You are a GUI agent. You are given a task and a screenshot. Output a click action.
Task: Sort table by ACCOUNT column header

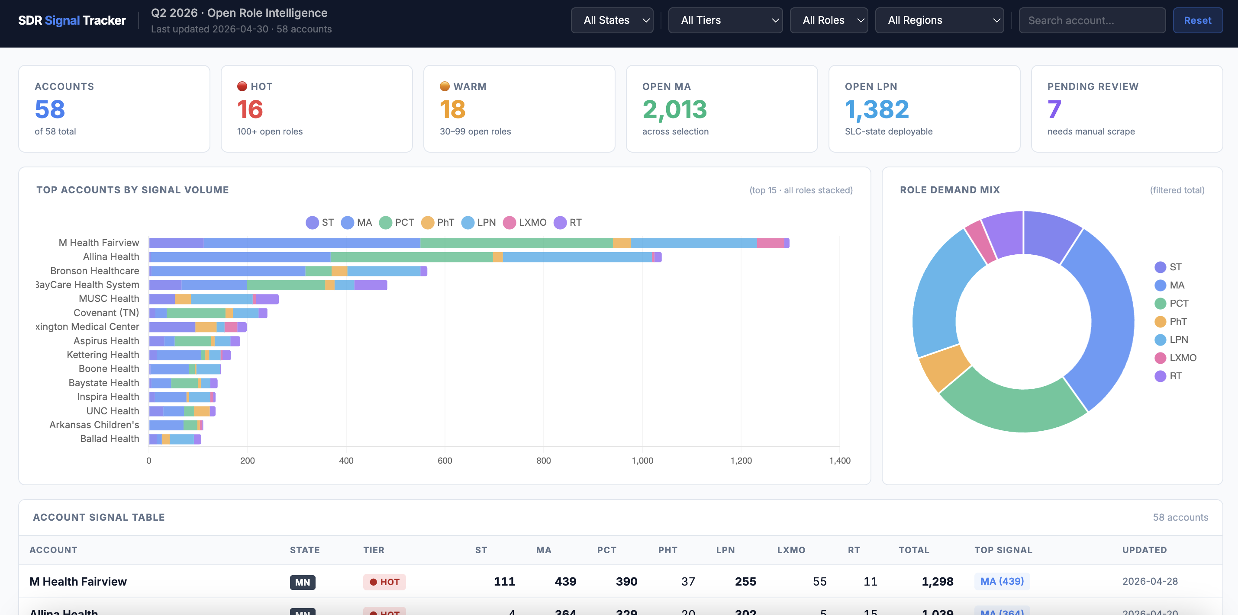[53, 550]
